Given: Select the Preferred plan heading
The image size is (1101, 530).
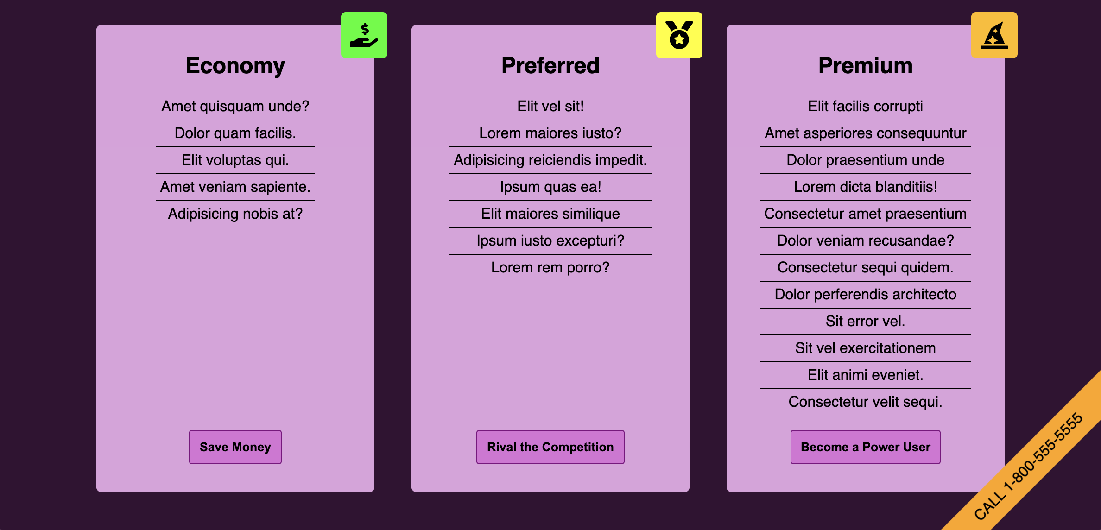Looking at the screenshot, I should point(550,65).
